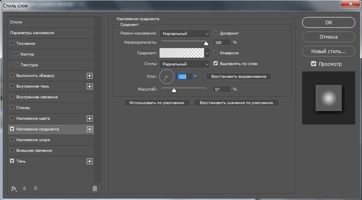
Task: Click the gradient preview swatch
Action: click(x=182, y=53)
